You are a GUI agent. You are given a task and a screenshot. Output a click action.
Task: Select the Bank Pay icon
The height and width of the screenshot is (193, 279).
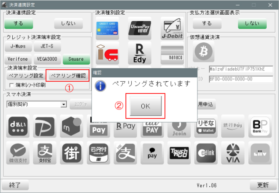(260, 126)
